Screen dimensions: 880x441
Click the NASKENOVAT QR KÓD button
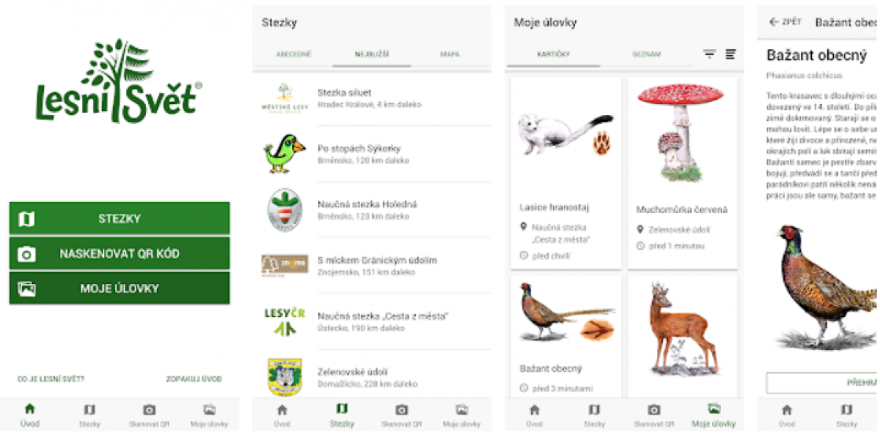[120, 254]
